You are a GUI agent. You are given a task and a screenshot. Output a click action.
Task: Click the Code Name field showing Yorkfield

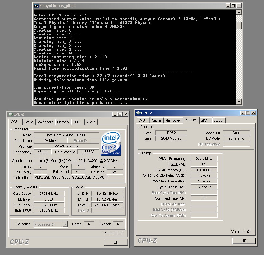pos(50,140)
